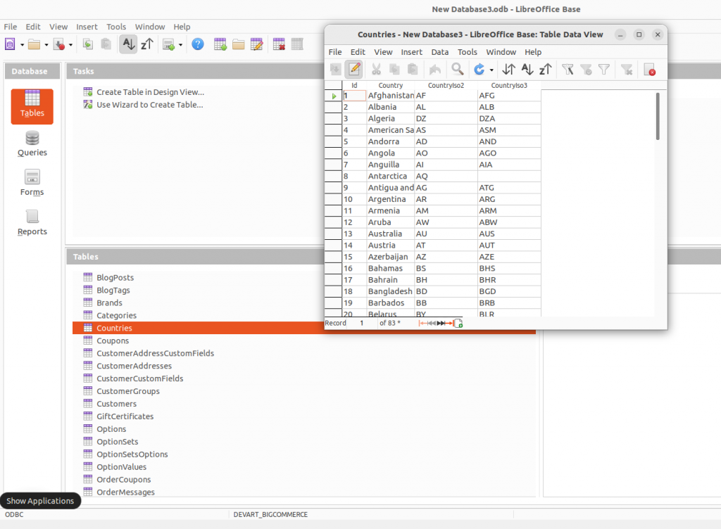Click Sort Ascending in data view toolbar
Screen dimensions: 721x529
tap(527, 70)
